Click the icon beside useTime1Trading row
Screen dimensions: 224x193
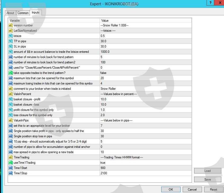pos(11,163)
